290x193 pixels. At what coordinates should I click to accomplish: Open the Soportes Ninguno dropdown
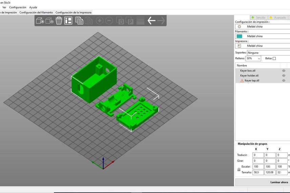pos(269,53)
